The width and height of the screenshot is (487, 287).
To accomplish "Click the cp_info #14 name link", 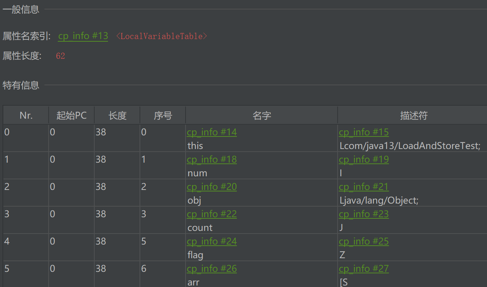I will 211,132.
